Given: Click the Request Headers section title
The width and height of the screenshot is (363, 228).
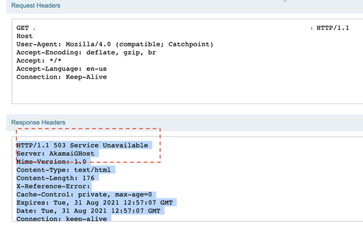Looking at the screenshot, I should pos(36,5).
